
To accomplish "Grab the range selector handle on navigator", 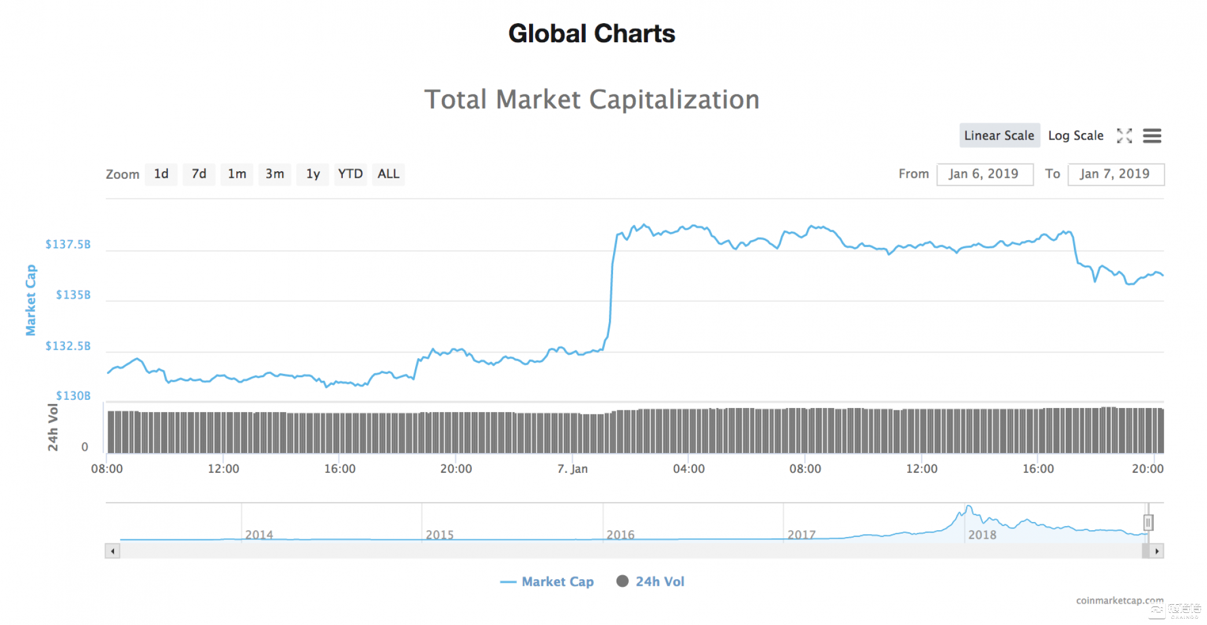I will [x=1149, y=523].
